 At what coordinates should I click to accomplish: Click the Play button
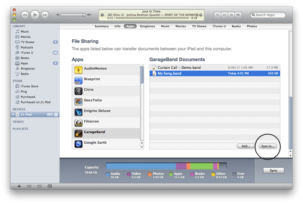(x=35, y=15)
